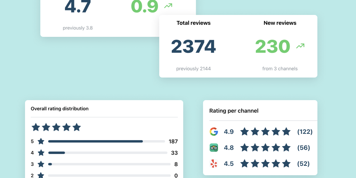The width and height of the screenshot is (356, 178).
Task: Click the Total reviews heading
Action: tap(193, 23)
